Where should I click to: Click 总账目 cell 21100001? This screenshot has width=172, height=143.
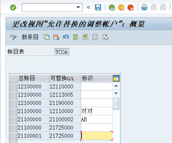(x=33, y=136)
